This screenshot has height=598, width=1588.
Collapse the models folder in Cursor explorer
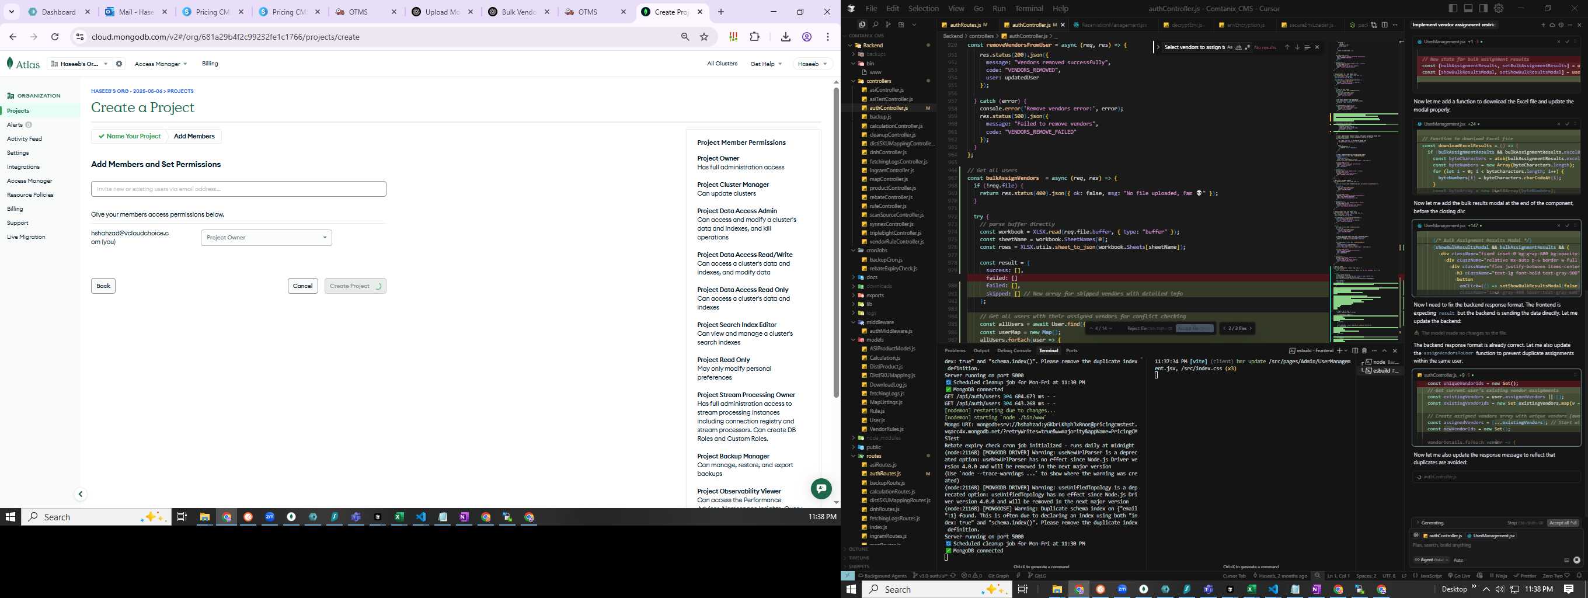click(x=853, y=340)
